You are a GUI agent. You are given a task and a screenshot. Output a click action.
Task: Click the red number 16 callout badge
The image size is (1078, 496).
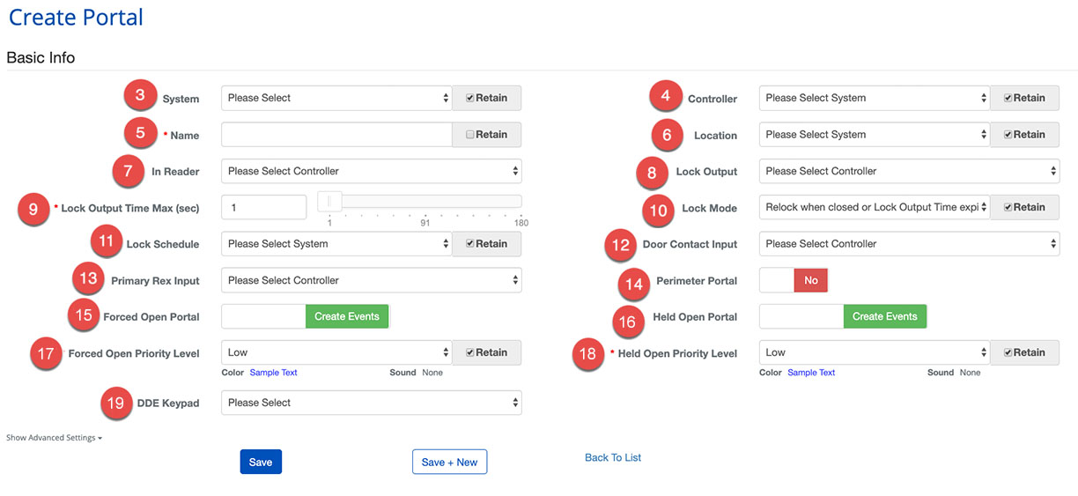[627, 322]
